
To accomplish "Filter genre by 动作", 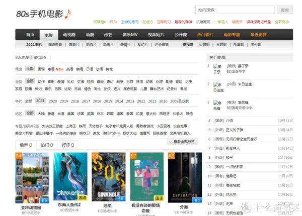I will click(x=41, y=81).
